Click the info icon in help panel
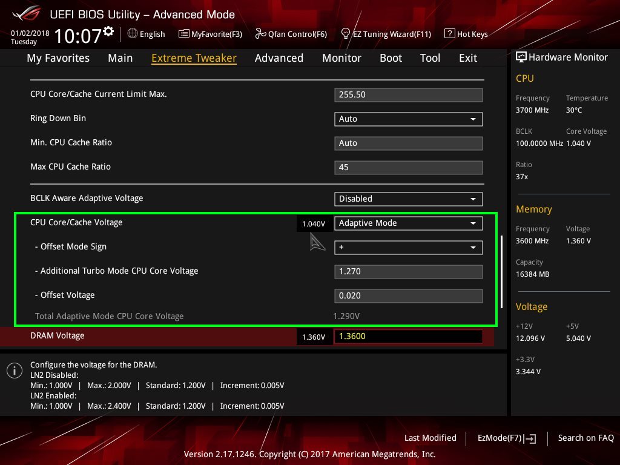 pyautogui.click(x=15, y=371)
